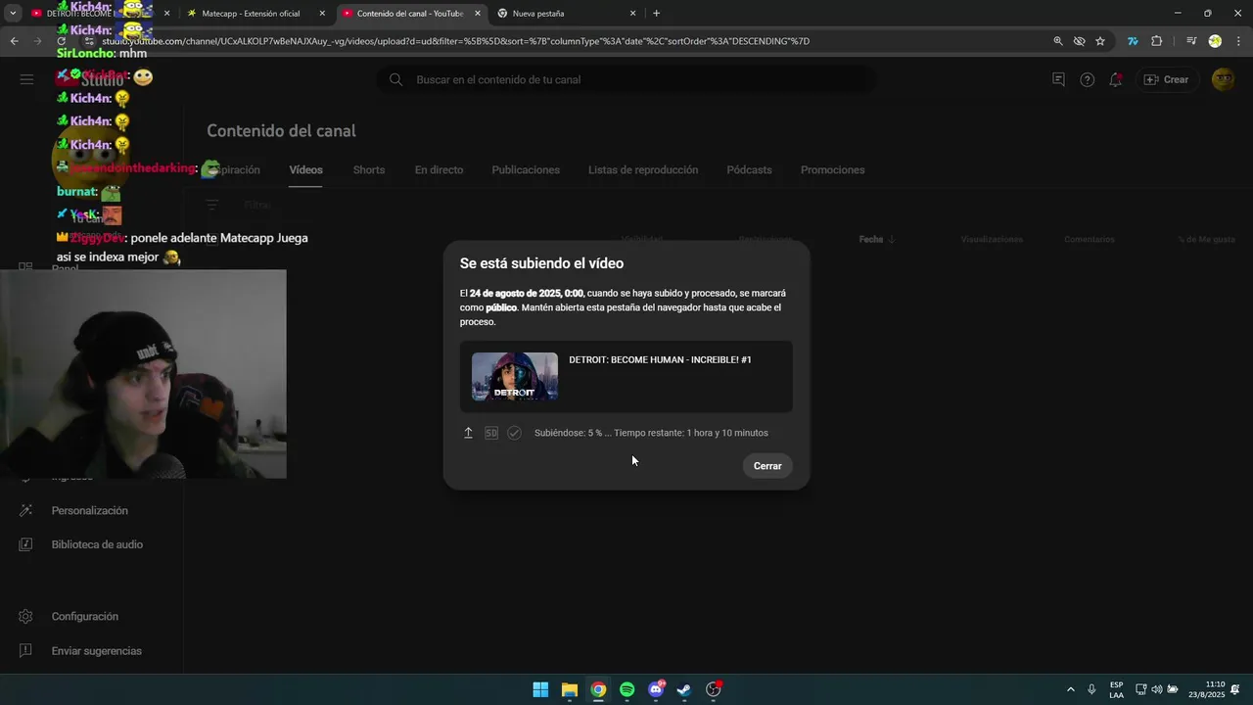Expand the system tray hidden icons chevron

(1070, 689)
